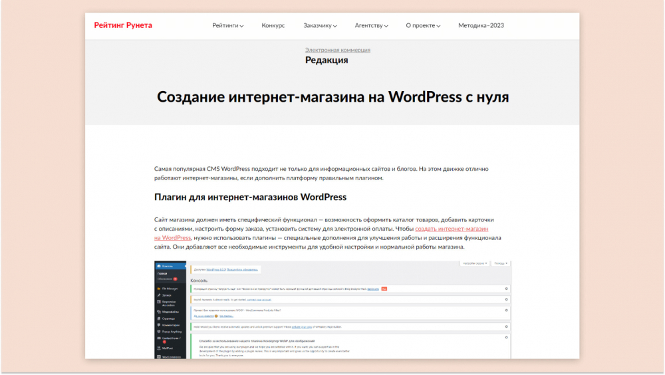Click the Медиафайлы media icon
Screen dimensions: 665x375
coord(159,312)
